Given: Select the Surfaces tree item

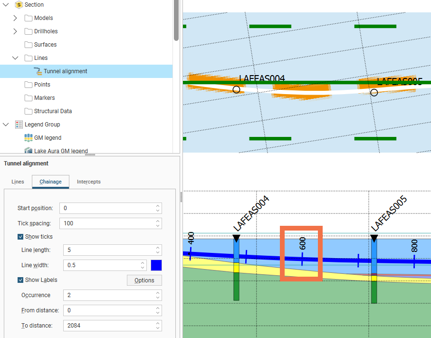Looking at the screenshot, I should tap(45, 45).
